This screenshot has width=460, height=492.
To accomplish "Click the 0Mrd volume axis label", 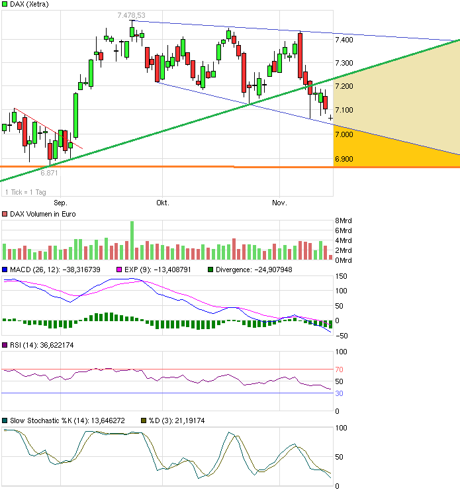I will point(344,260).
